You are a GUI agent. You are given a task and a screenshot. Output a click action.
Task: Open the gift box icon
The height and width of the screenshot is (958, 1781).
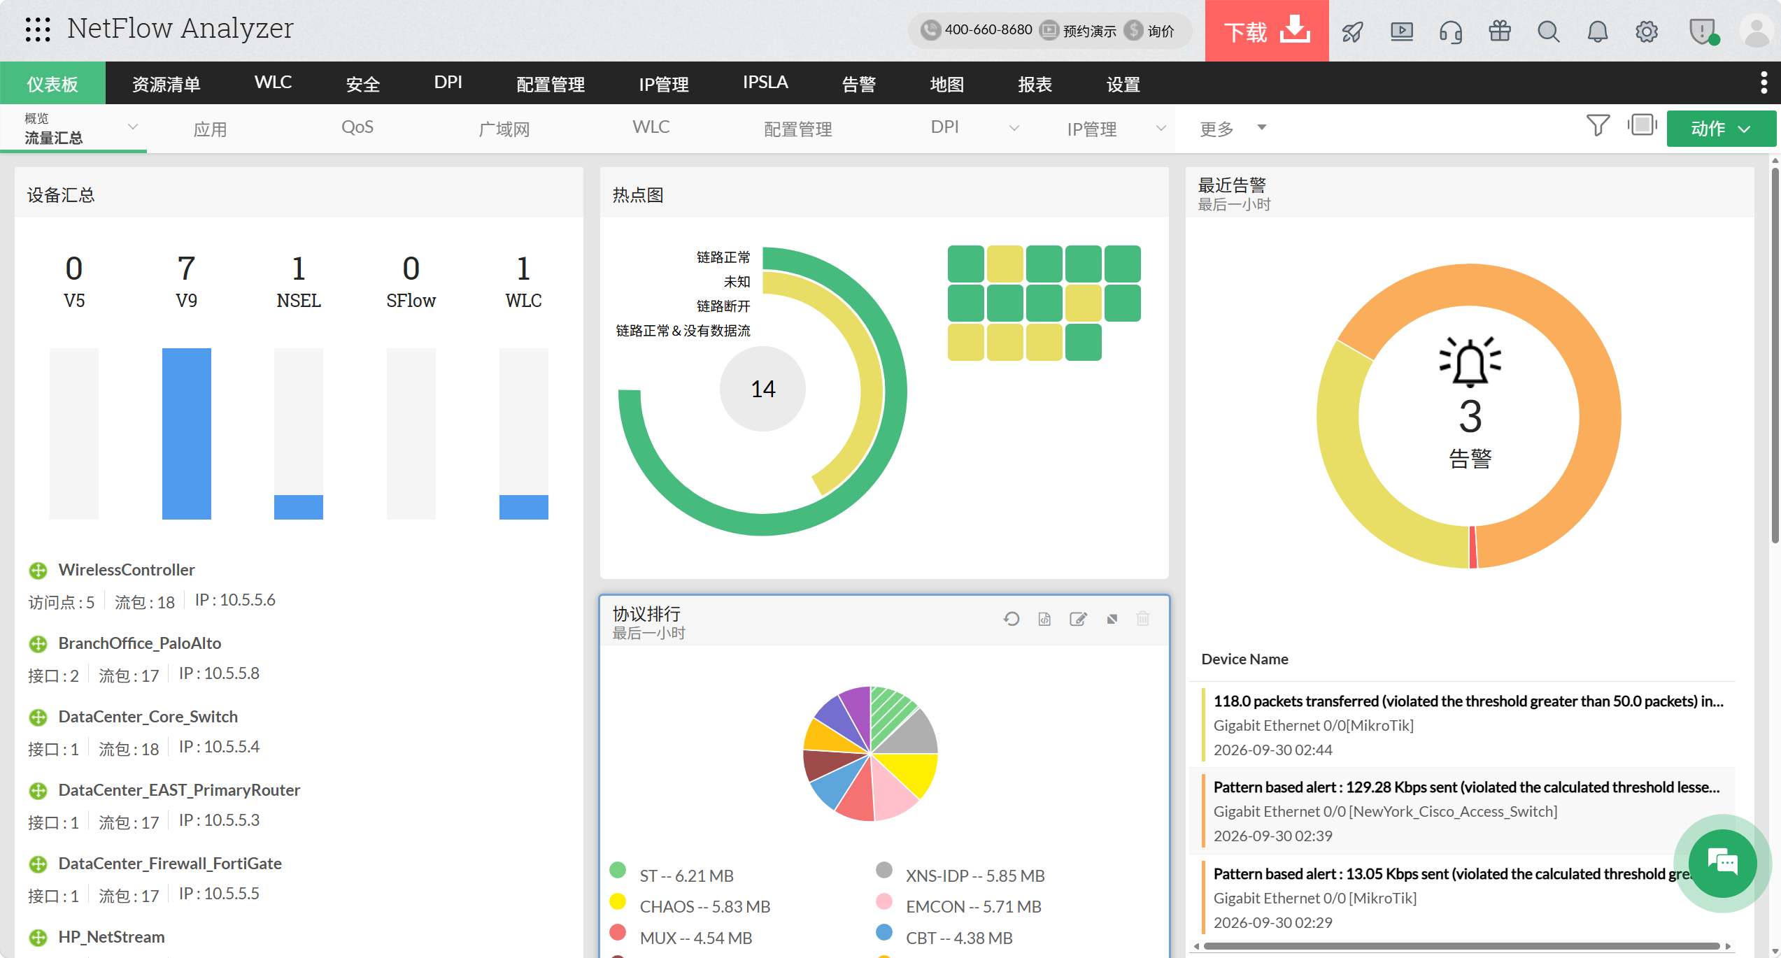point(1500,31)
